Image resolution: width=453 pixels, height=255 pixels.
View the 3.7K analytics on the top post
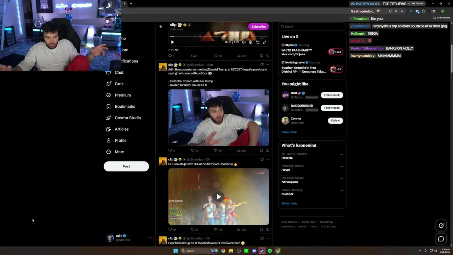[241, 56]
